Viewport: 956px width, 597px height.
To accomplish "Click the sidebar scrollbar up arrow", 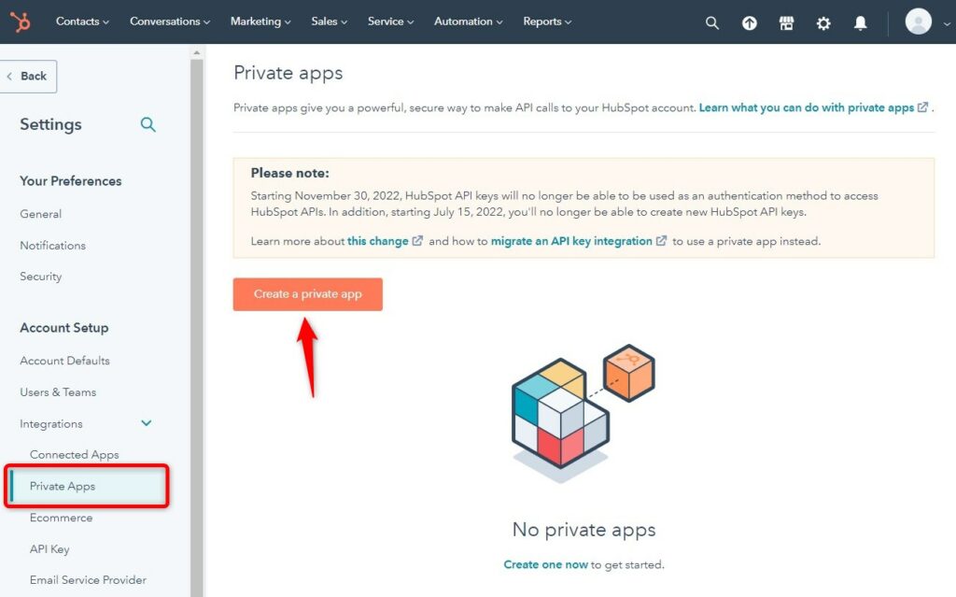I will [x=196, y=53].
